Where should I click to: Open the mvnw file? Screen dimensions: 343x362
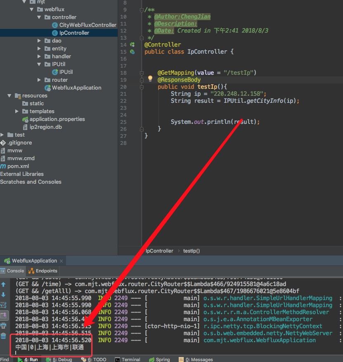tap(15, 151)
